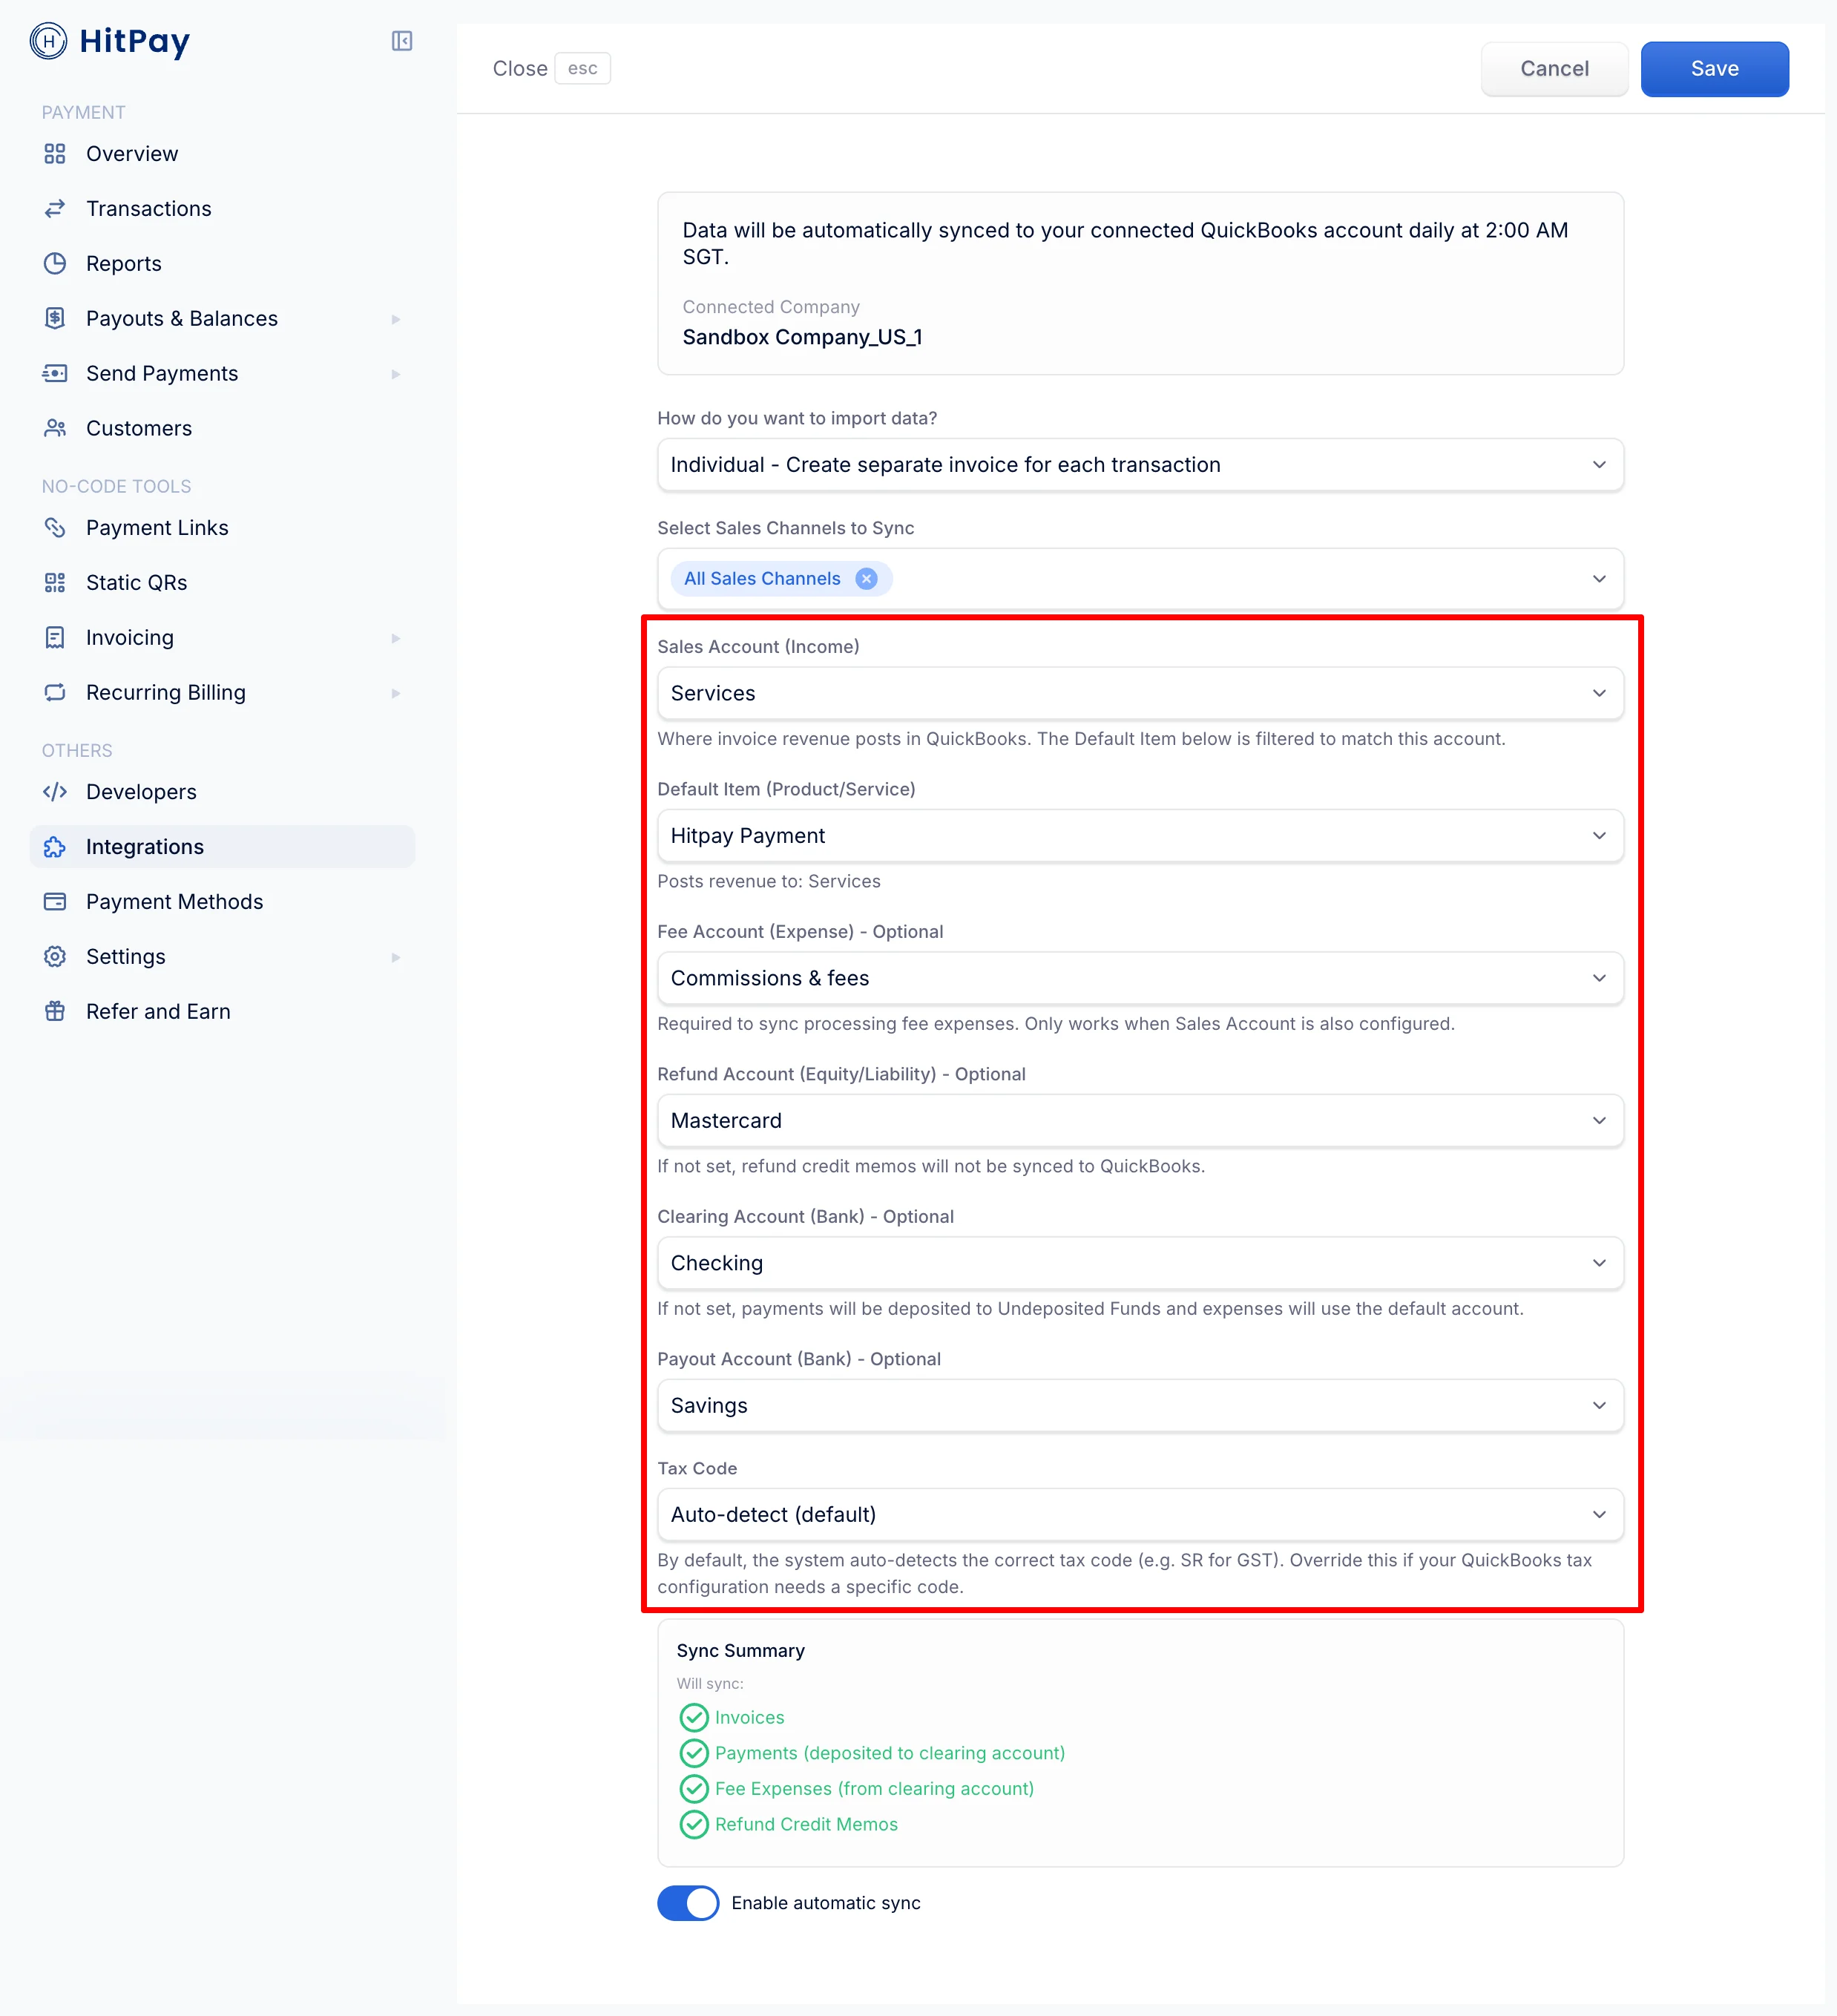Image resolution: width=1837 pixels, height=2016 pixels.
Task: Expand the Payouts & Balances submenu arrow
Action: (x=396, y=319)
